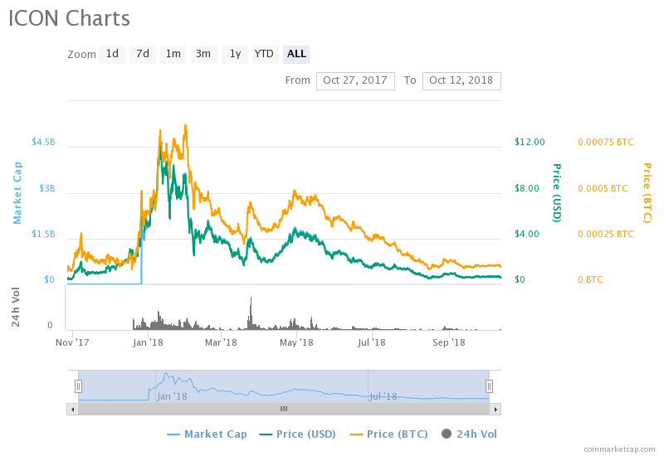Set zoom range to 1d
This screenshot has width=664, height=456.
click(x=112, y=54)
